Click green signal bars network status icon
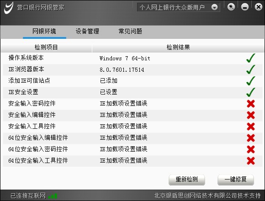 pos(53,196)
